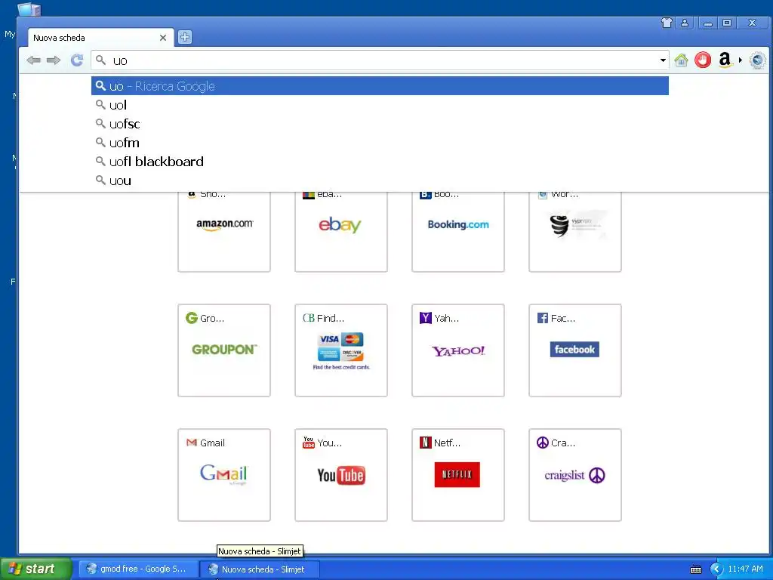773x580 pixels.
Task: Open the Slimjet settings gear menu
Action: [758, 60]
